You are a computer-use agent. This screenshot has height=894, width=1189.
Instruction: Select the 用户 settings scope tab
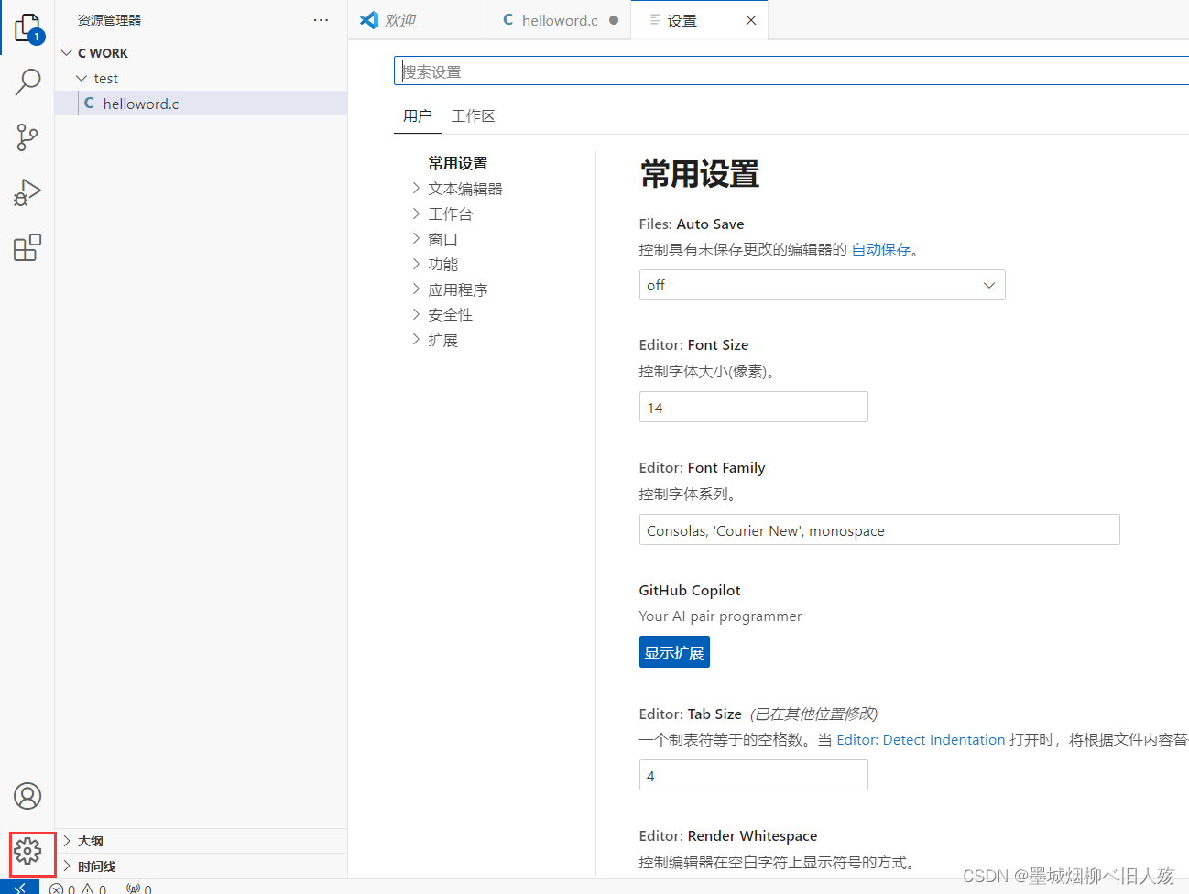pos(418,115)
